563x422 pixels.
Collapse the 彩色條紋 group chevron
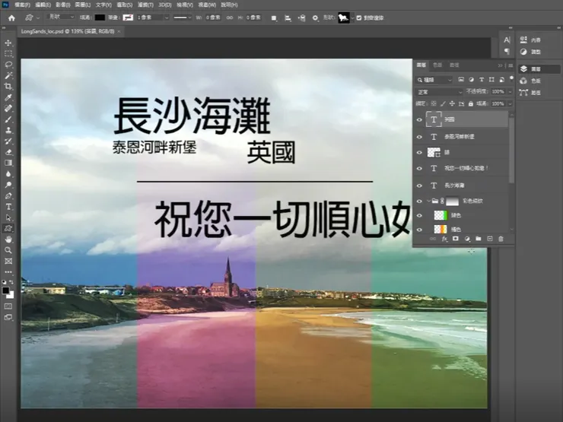tap(428, 201)
